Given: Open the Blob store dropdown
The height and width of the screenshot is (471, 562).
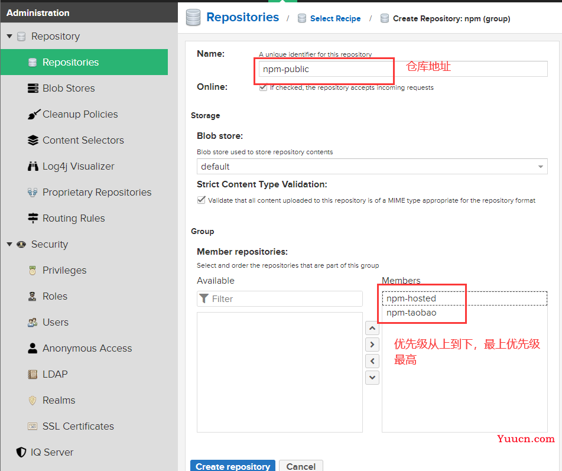Looking at the screenshot, I should tap(372, 167).
